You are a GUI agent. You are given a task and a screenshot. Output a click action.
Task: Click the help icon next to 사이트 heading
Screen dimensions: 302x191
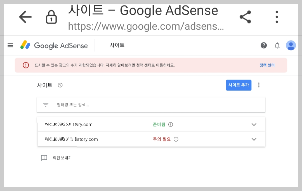tap(60, 85)
